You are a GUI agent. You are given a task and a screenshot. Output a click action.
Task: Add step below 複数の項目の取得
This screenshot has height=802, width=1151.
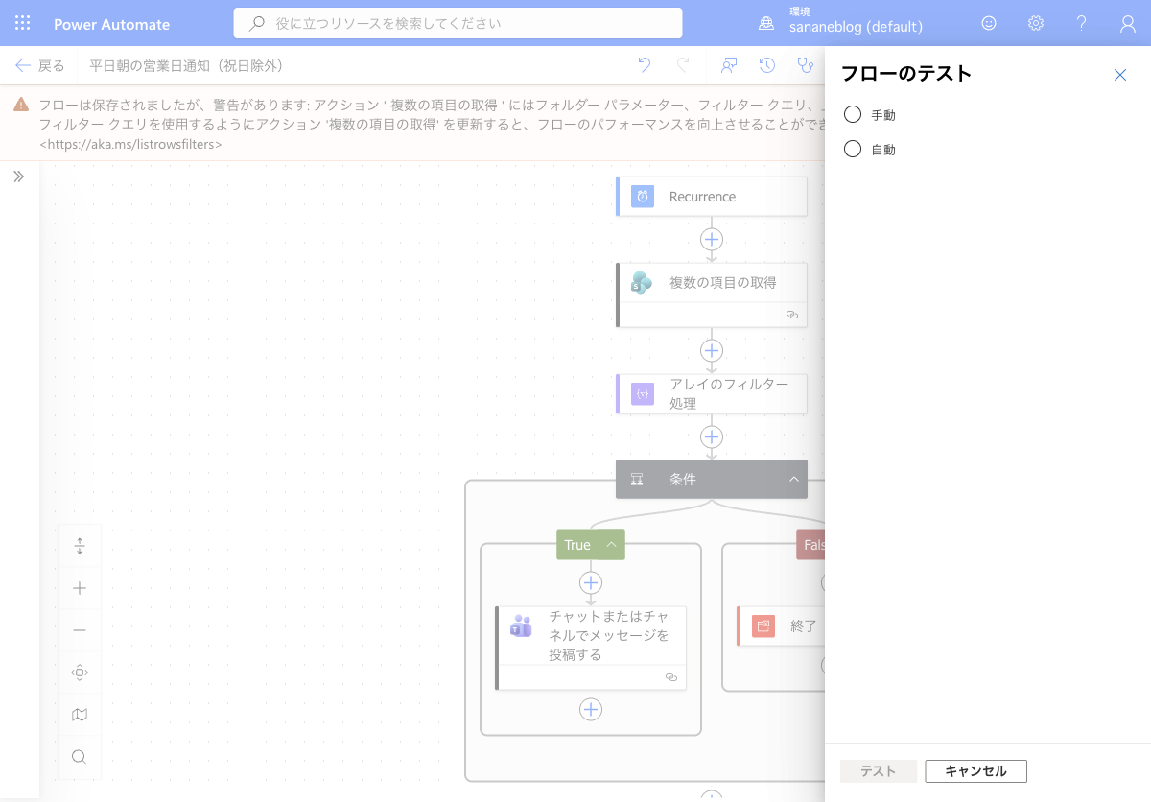[711, 350]
